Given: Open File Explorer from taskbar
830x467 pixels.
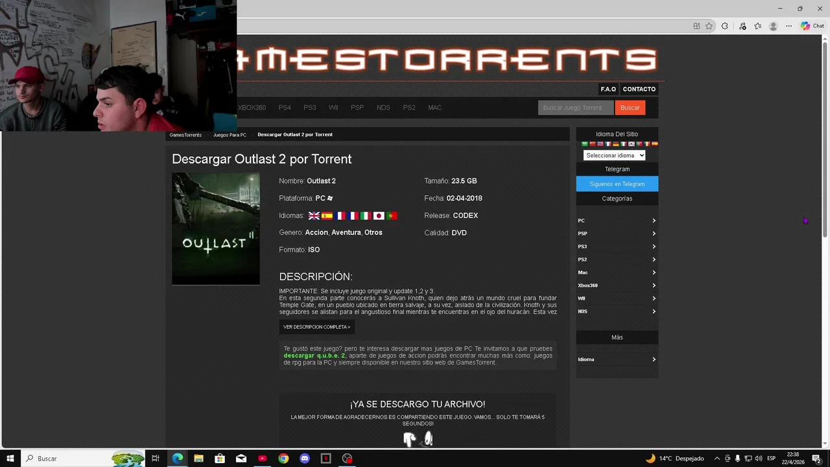Looking at the screenshot, I should pos(198,459).
